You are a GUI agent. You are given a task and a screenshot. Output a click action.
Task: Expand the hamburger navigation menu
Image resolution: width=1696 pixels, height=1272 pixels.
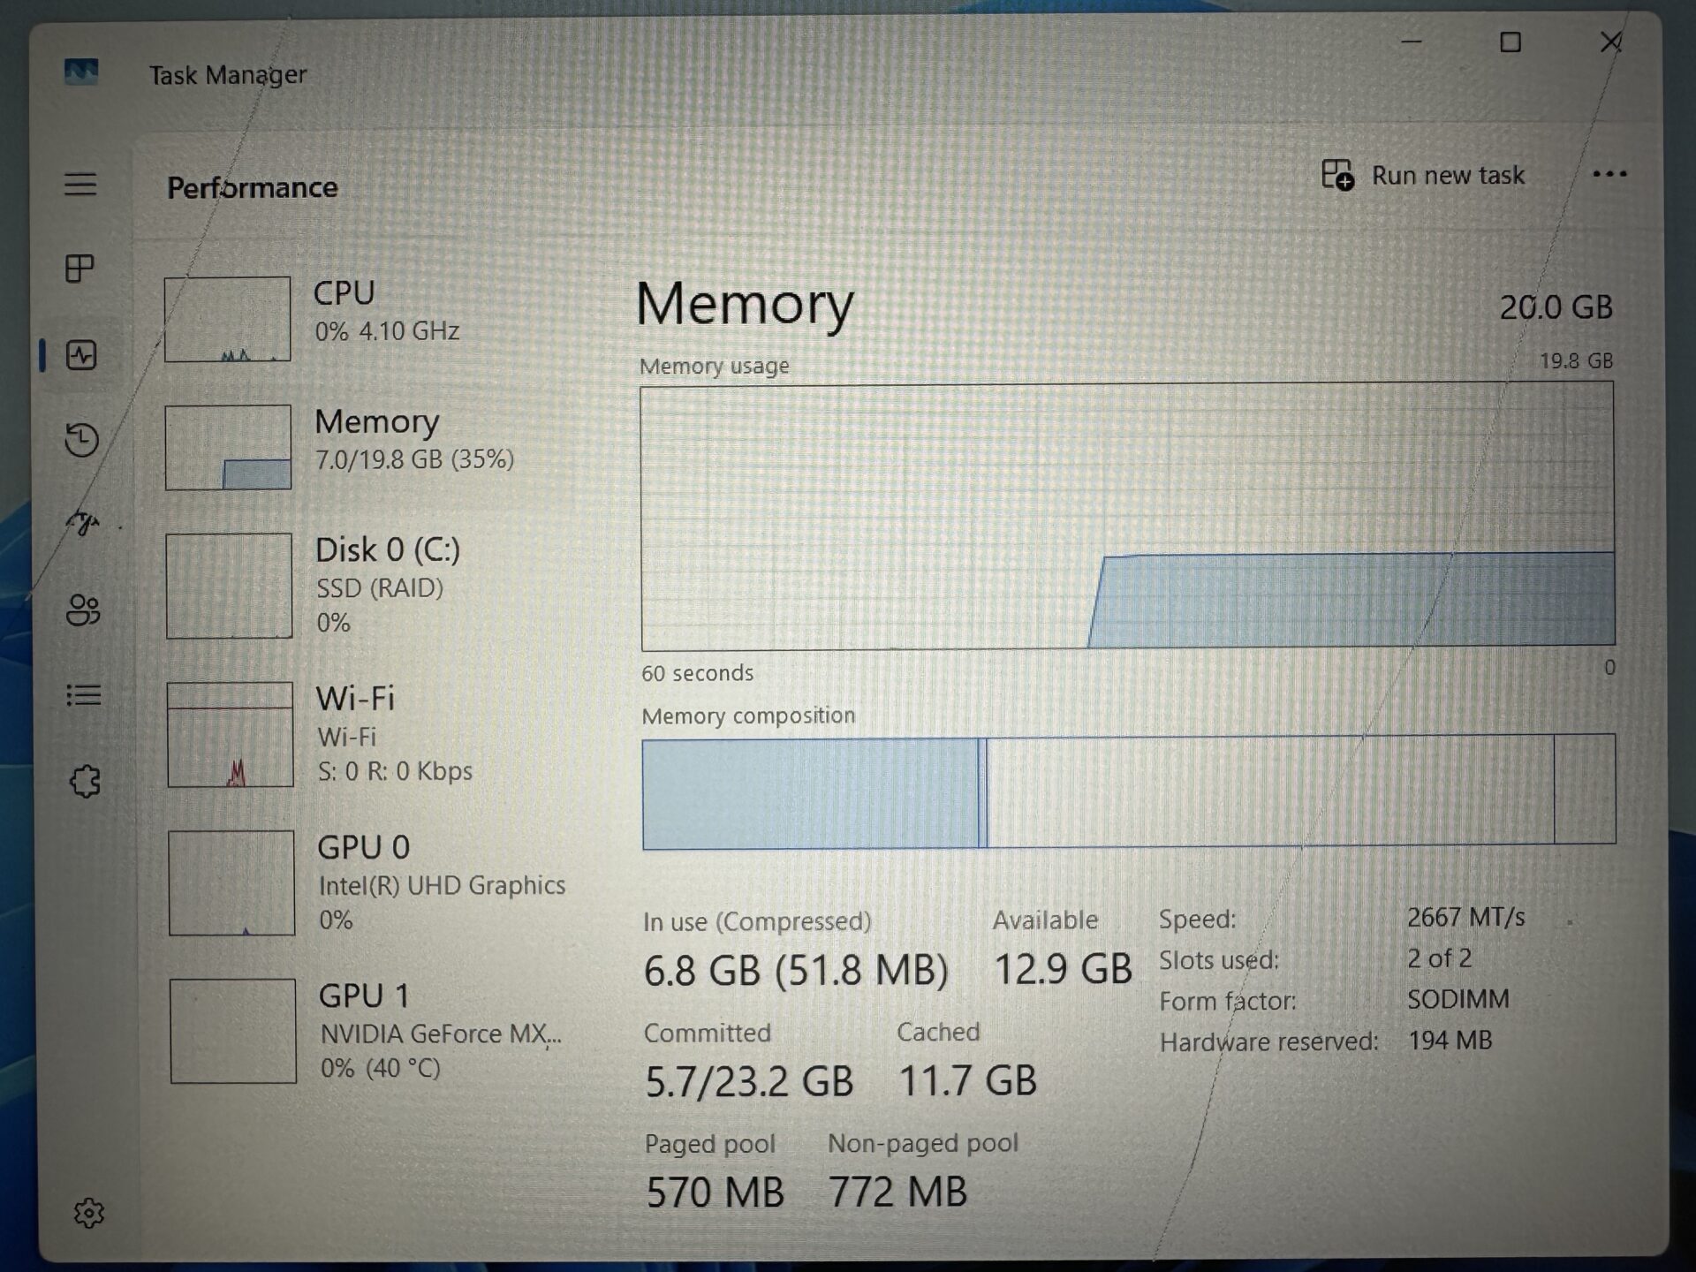[x=80, y=184]
